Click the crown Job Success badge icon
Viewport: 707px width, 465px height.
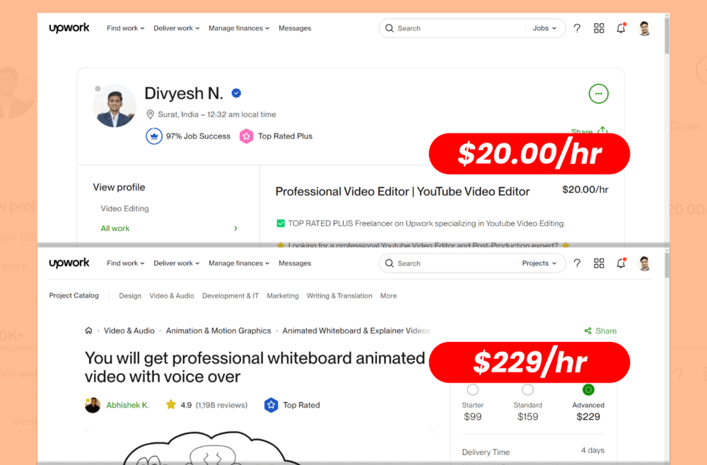point(153,136)
